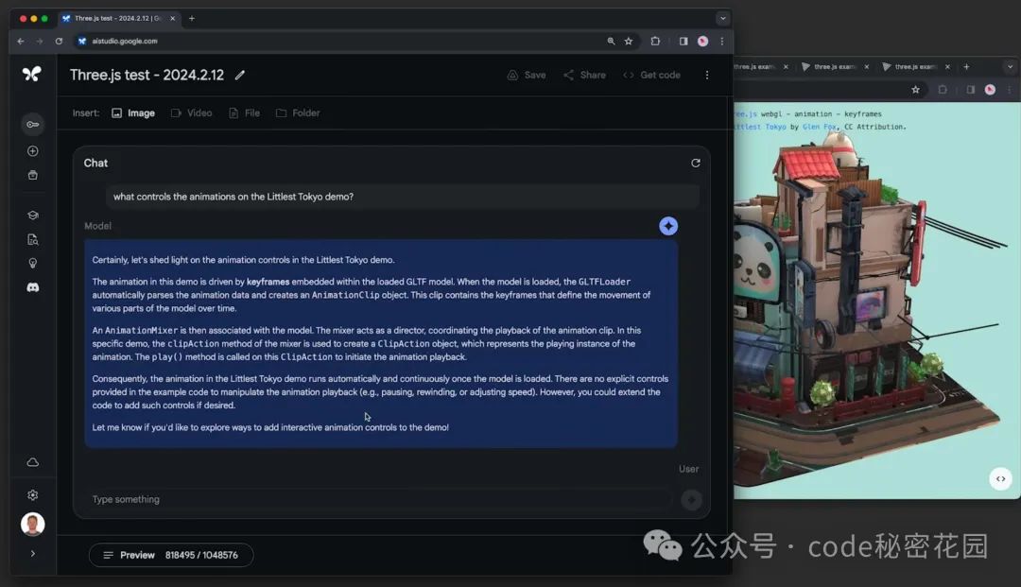Image resolution: width=1021 pixels, height=587 pixels.
Task: Open the API key icon in sidebar
Action: click(32, 124)
